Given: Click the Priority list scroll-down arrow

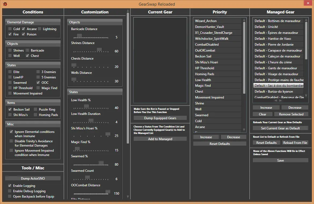Looking at the screenshot, I should coord(244,130).
